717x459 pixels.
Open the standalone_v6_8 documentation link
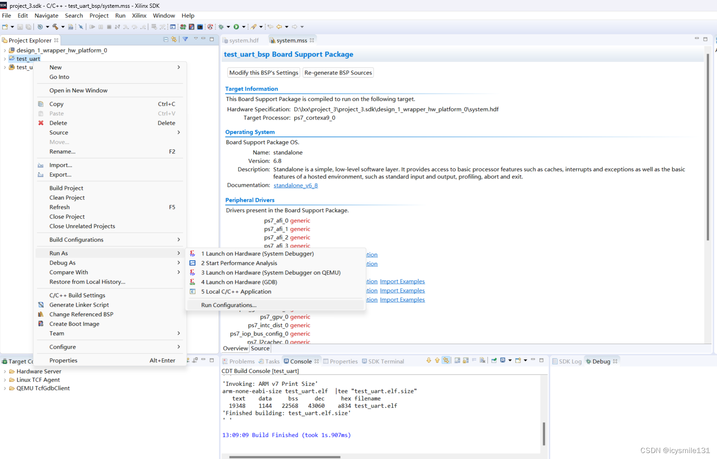(296, 185)
